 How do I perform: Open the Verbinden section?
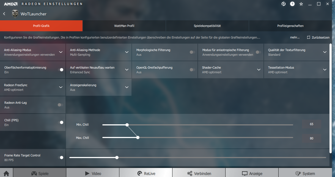click(199, 173)
